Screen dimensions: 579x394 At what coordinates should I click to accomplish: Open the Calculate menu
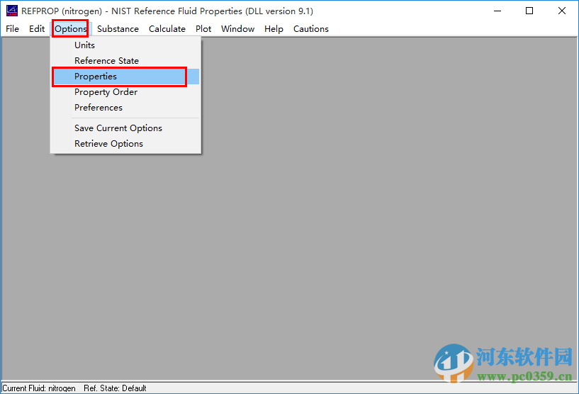(x=167, y=29)
